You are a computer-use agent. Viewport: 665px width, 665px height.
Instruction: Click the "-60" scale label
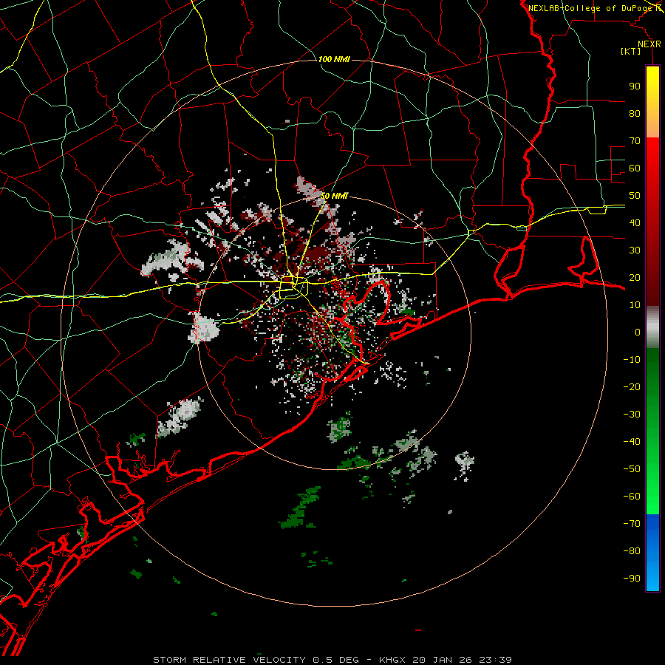pos(632,497)
